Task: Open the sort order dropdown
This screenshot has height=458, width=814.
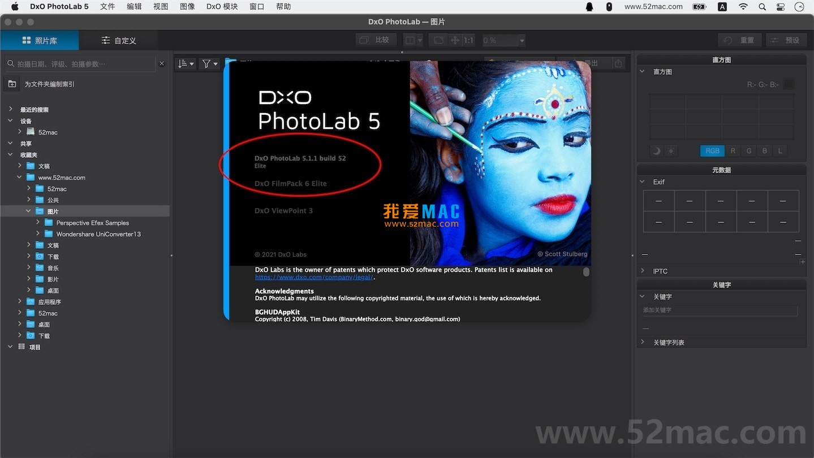Action: point(186,64)
